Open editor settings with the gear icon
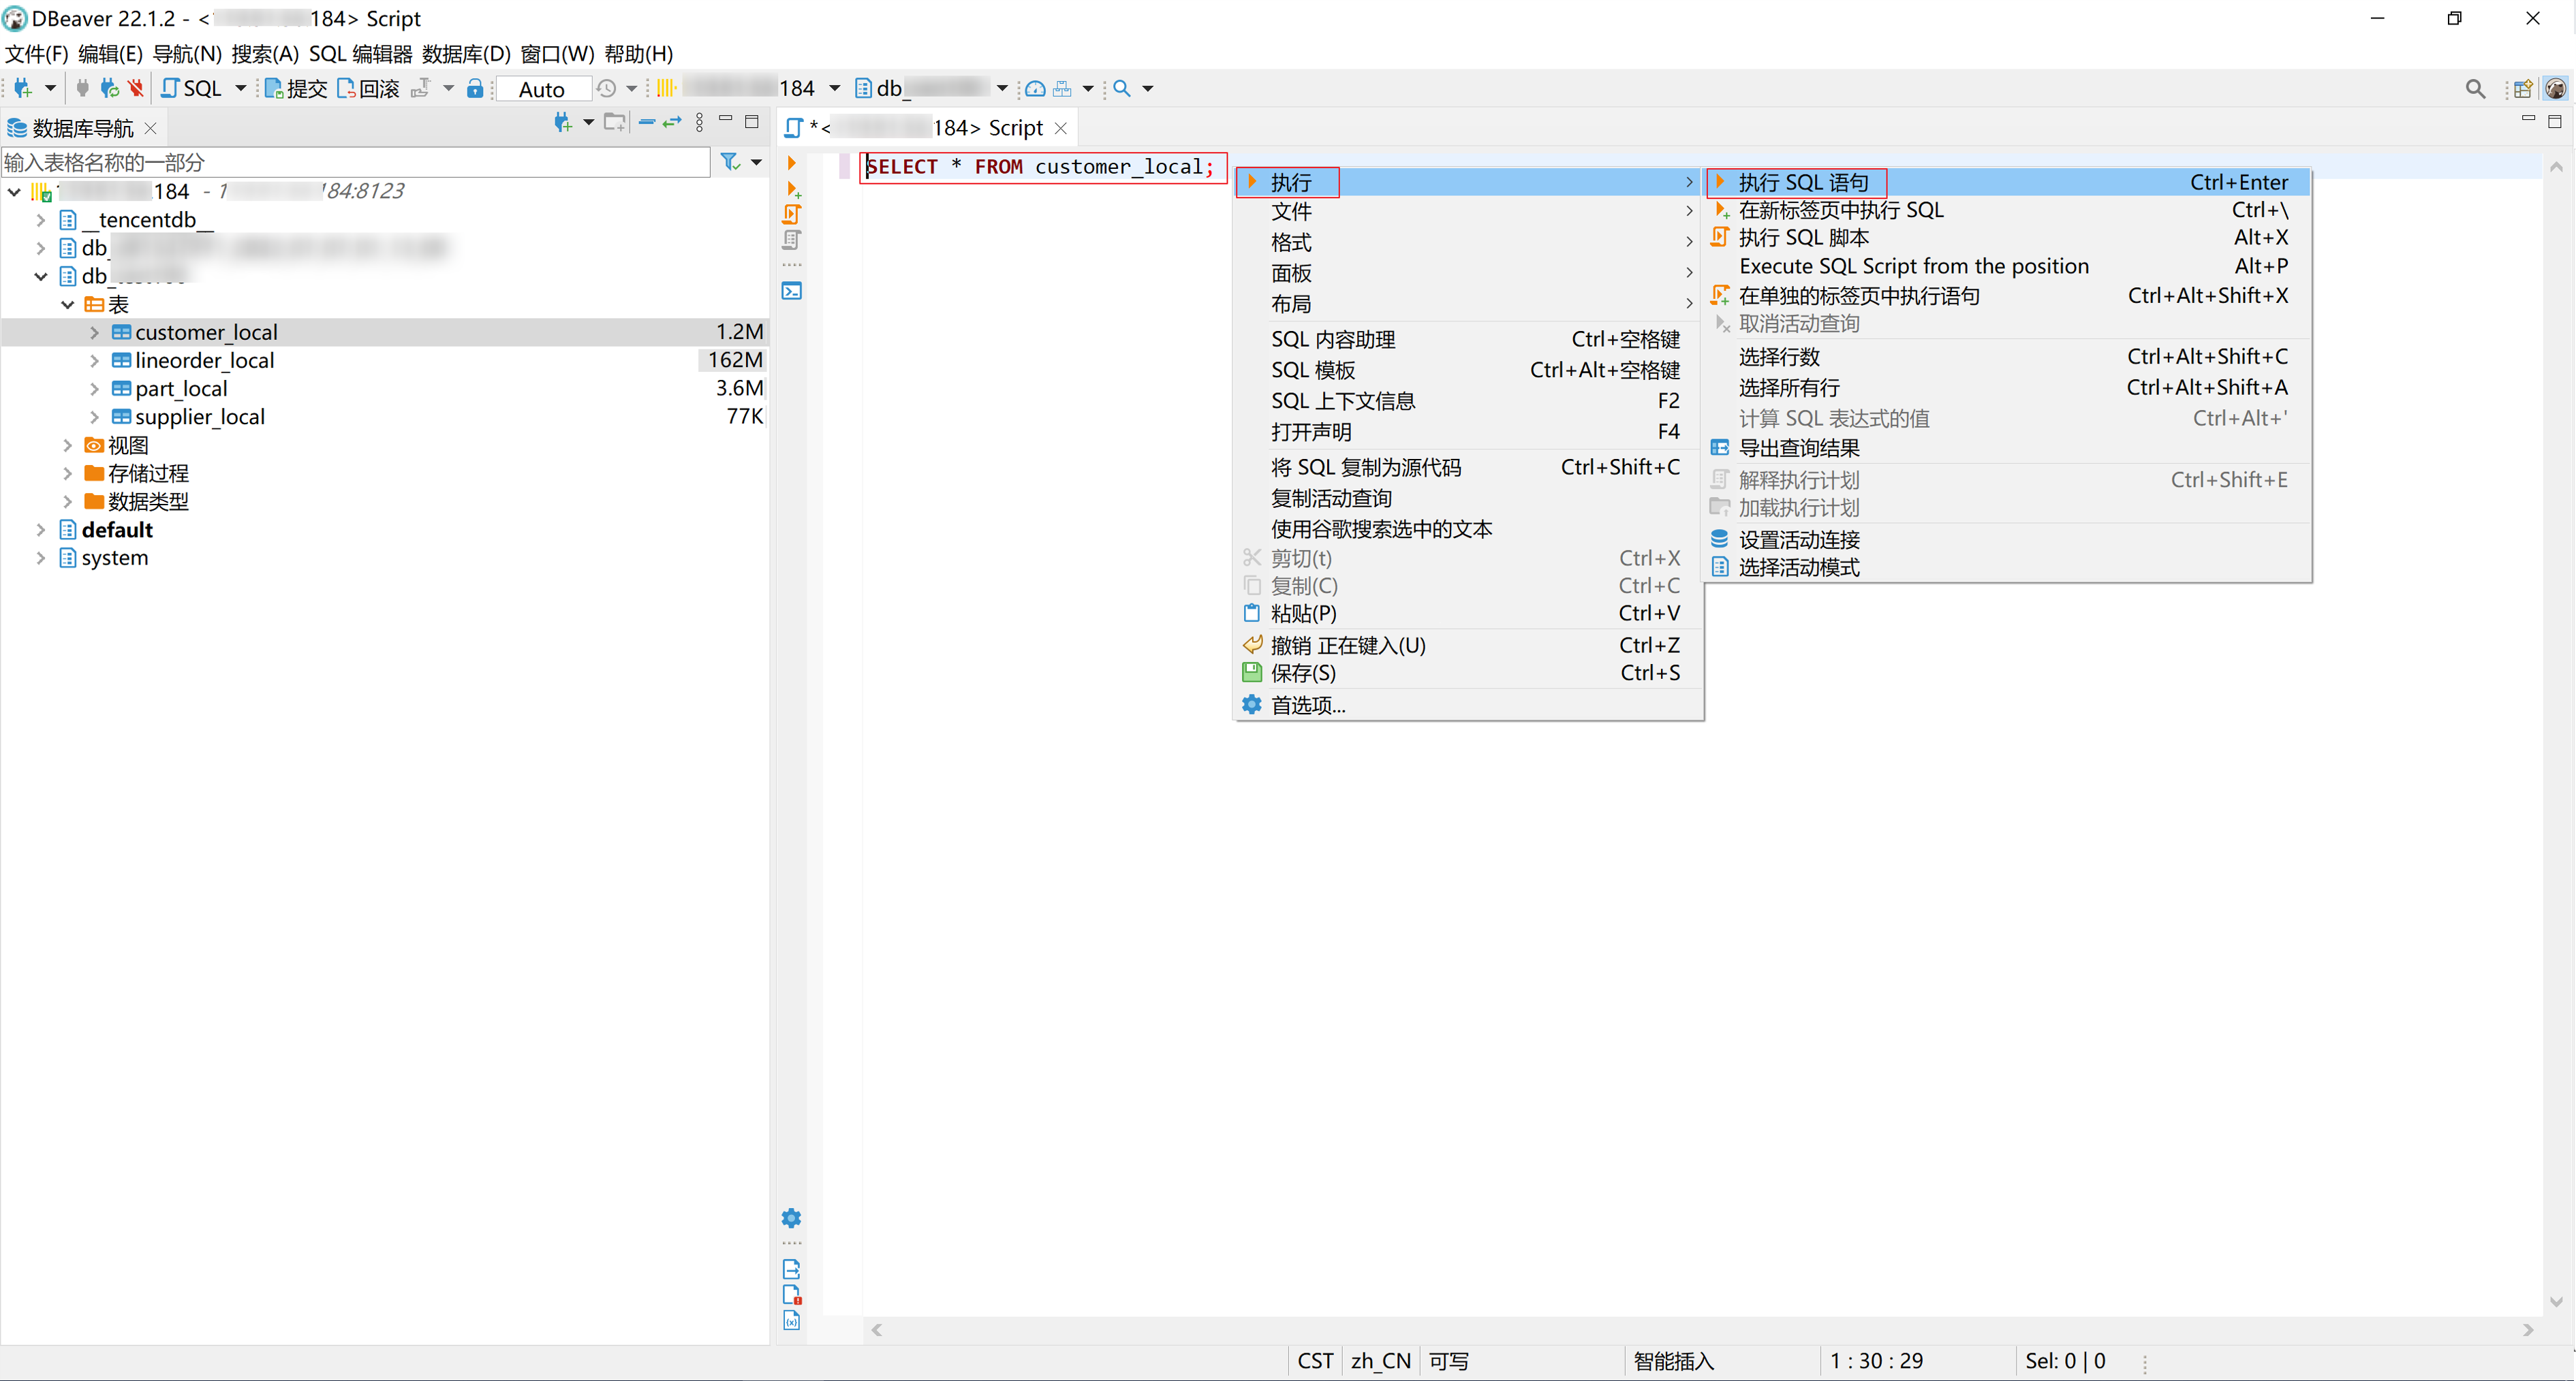Image resolution: width=2576 pixels, height=1381 pixels. (x=791, y=1217)
